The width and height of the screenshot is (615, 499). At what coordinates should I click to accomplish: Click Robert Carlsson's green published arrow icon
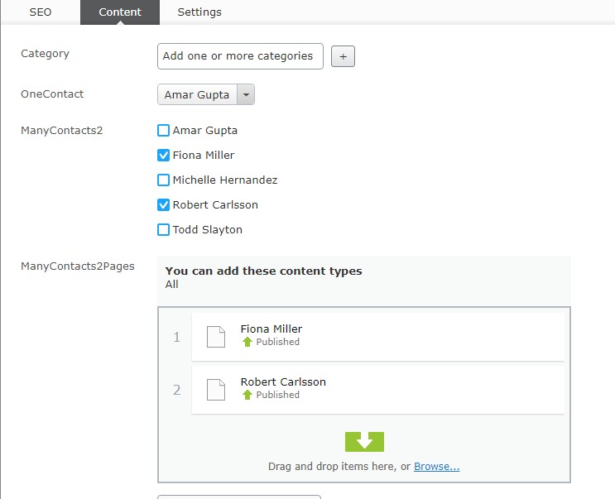(x=247, y=395)
